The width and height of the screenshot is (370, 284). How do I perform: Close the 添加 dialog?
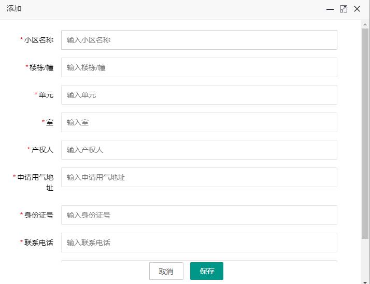(x=357, y=9)
